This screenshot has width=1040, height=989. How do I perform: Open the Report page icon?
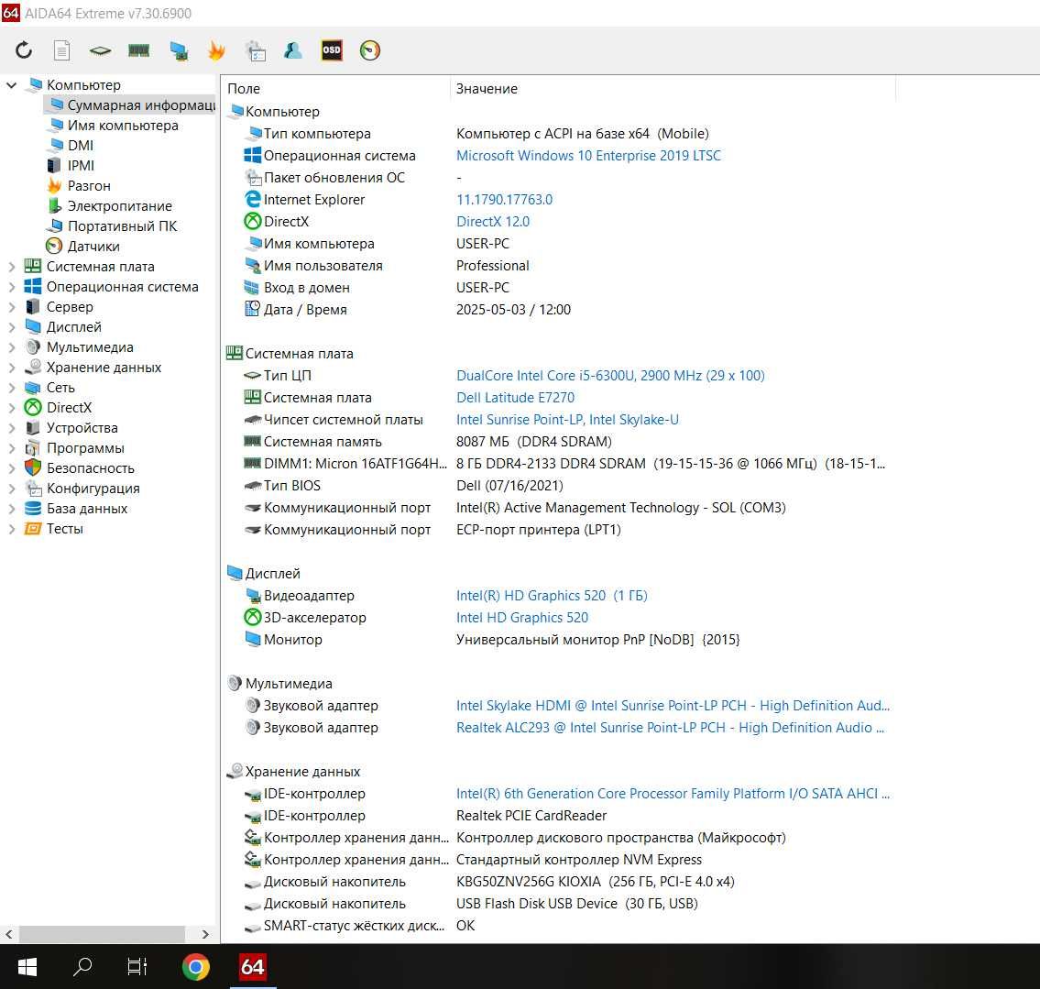(61, 50)
